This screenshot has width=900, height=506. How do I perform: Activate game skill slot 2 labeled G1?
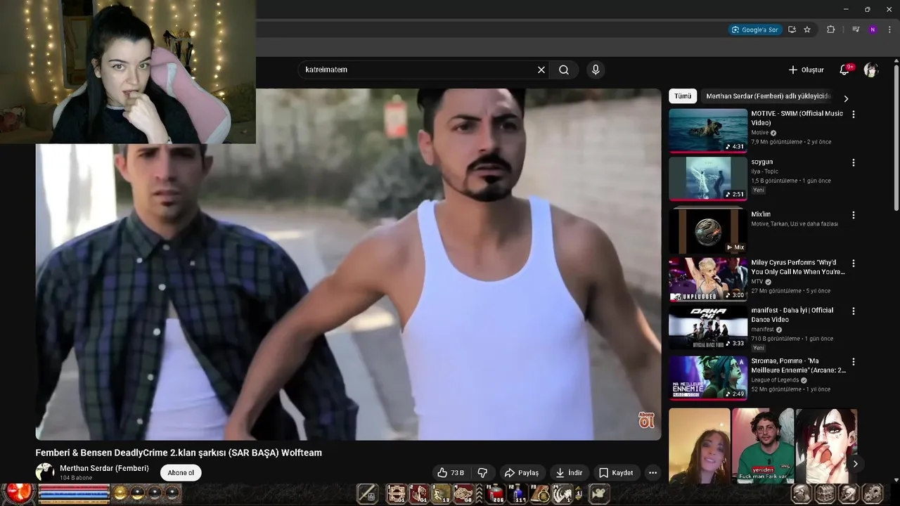click(x=419, y=494)
